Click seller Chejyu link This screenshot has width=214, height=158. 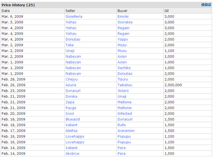(x=72, y=79)
